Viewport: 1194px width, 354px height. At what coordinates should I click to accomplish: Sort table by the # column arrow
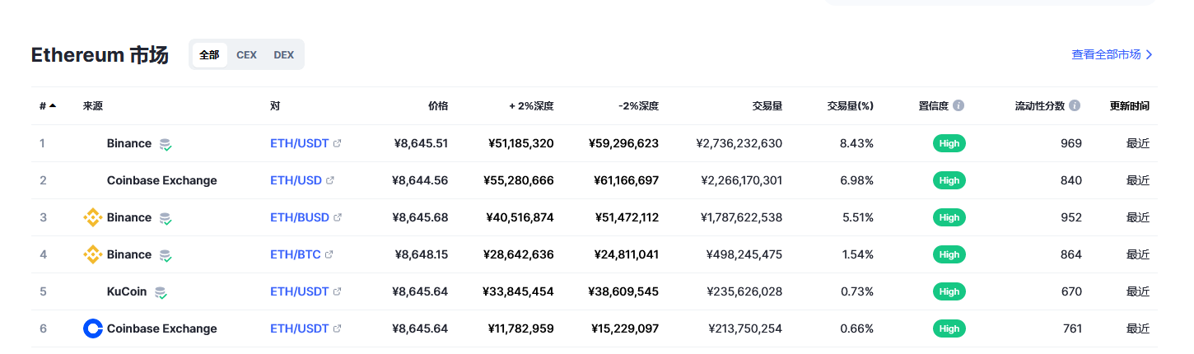point(53,105)
